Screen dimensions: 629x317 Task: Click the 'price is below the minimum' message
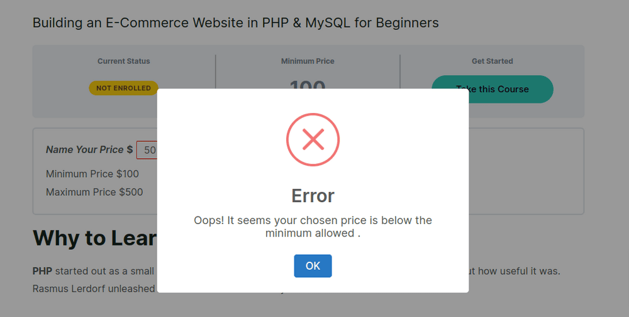click(x=313, y=227)
